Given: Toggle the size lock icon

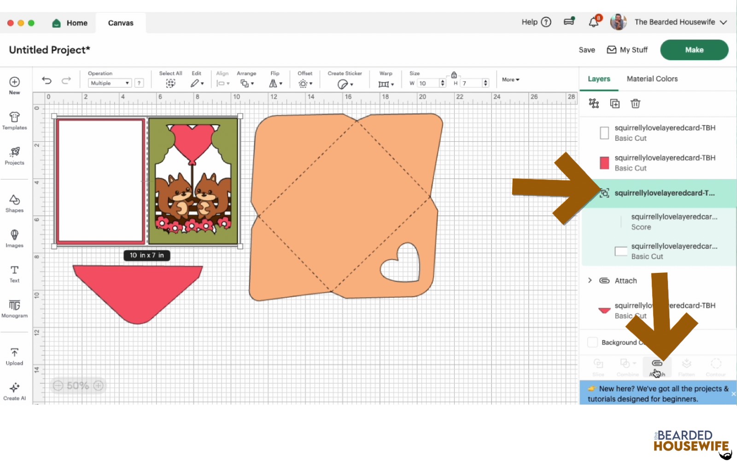Looking at the screenshot, I should (x=454, y=75).
